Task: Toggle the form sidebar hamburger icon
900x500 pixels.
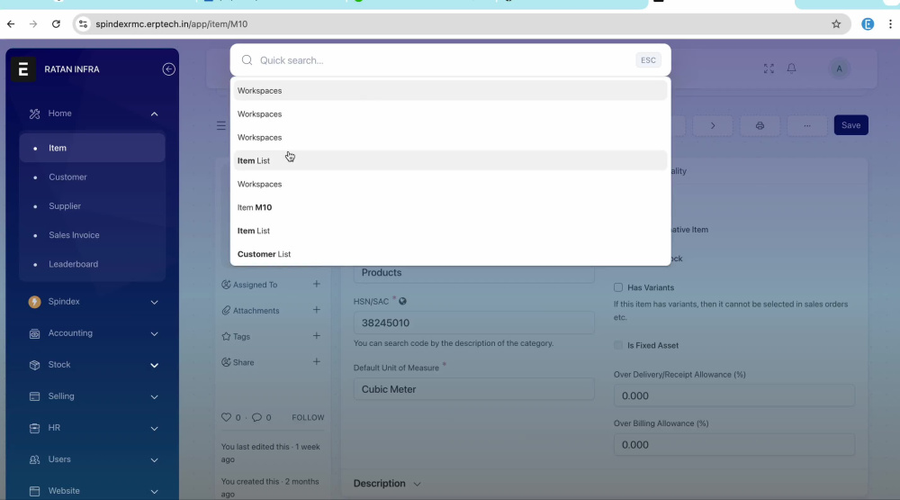Action: 221,125
